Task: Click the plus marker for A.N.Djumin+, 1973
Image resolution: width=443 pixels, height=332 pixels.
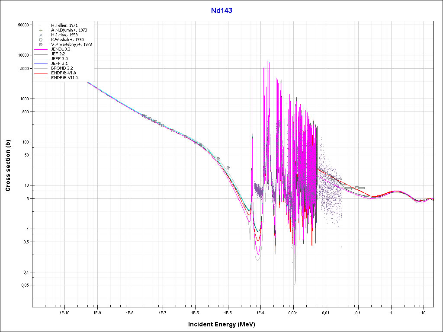Action: coord(40,30)
